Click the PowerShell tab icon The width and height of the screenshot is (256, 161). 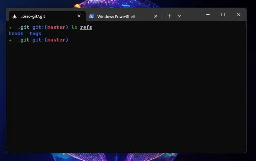[92, 16]
